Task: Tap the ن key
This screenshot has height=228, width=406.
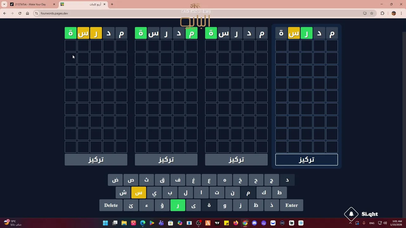Action: tap(232, 193)
